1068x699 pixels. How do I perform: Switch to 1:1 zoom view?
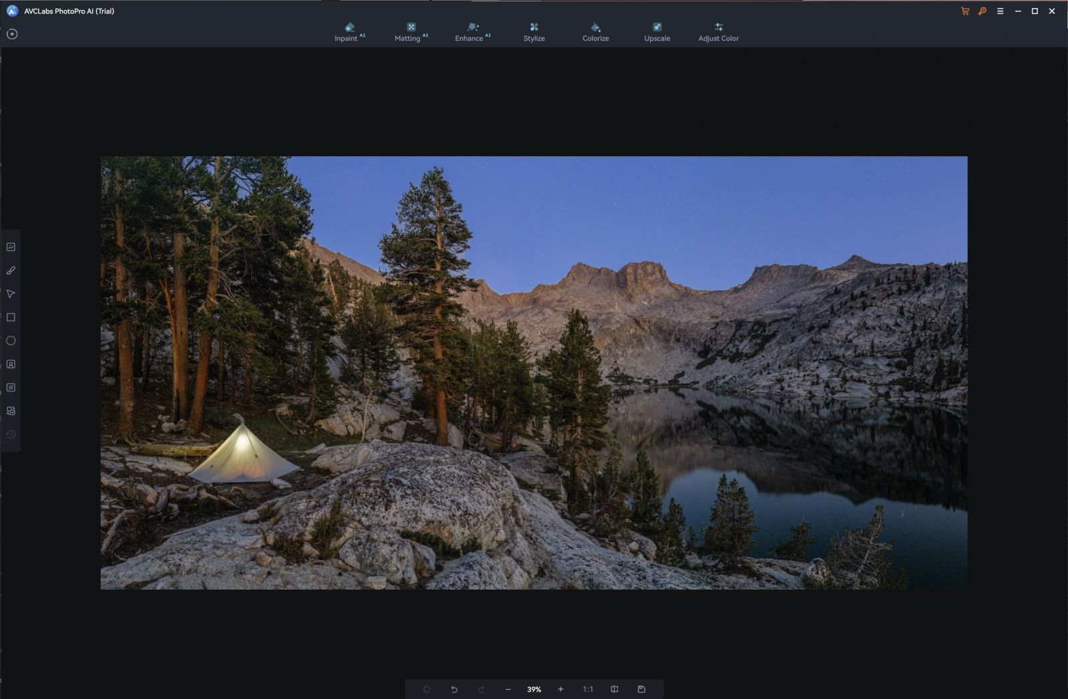tap(587, 689)
